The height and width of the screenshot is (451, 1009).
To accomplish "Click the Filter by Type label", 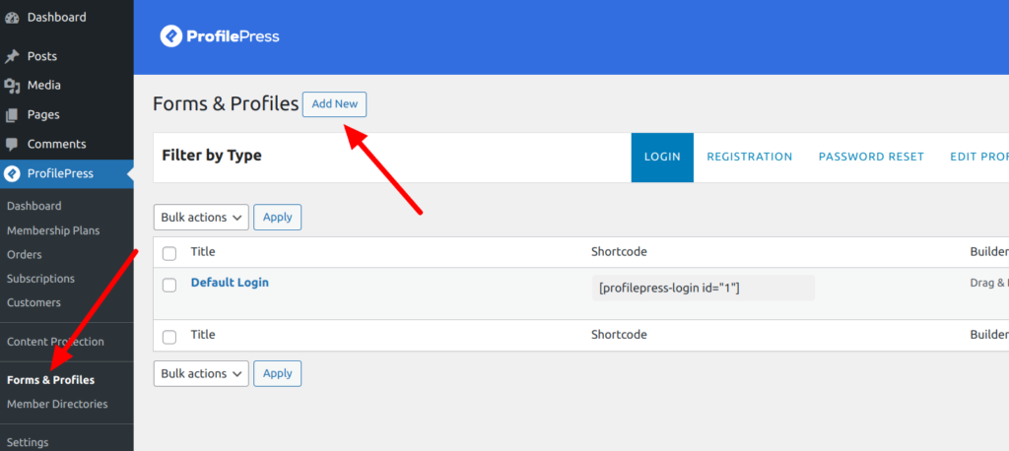I will pos(212,156).
